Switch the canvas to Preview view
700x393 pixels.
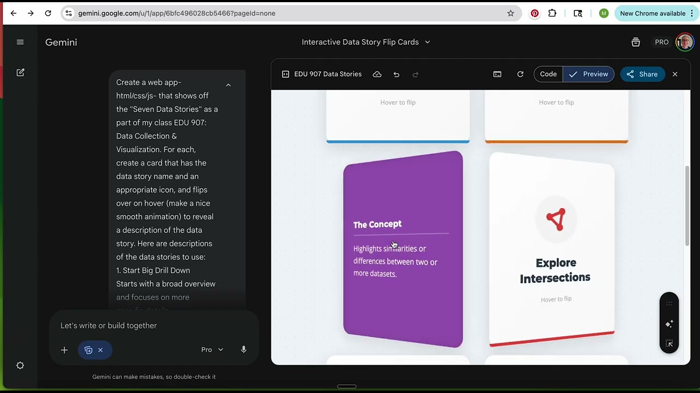click(588, 74)
